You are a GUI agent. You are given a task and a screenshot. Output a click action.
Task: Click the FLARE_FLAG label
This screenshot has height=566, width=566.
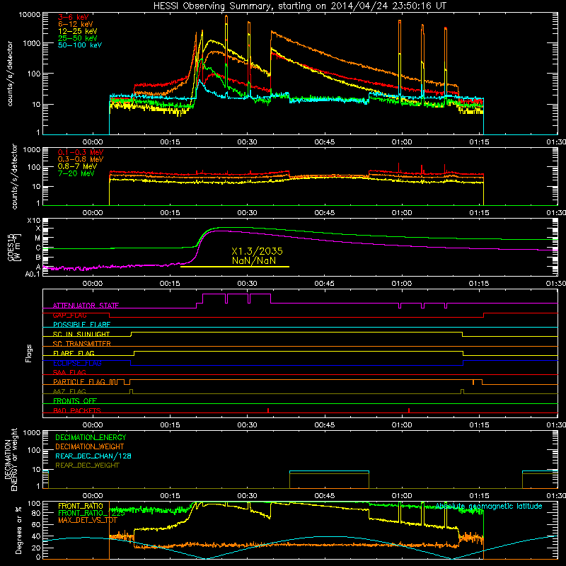point(74,353)
